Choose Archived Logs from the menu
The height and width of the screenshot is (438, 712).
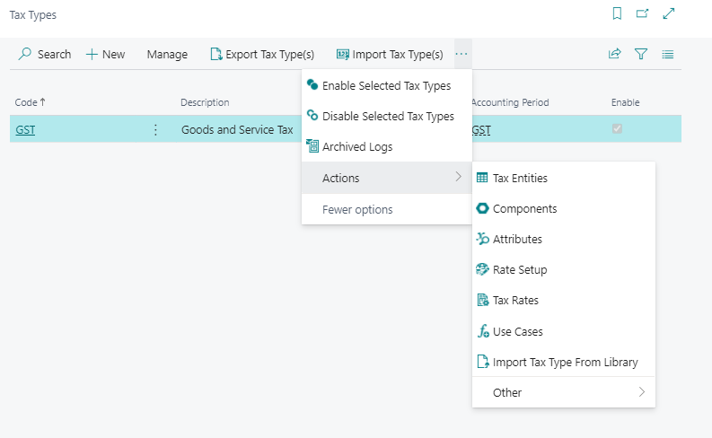tap(356, 146)
